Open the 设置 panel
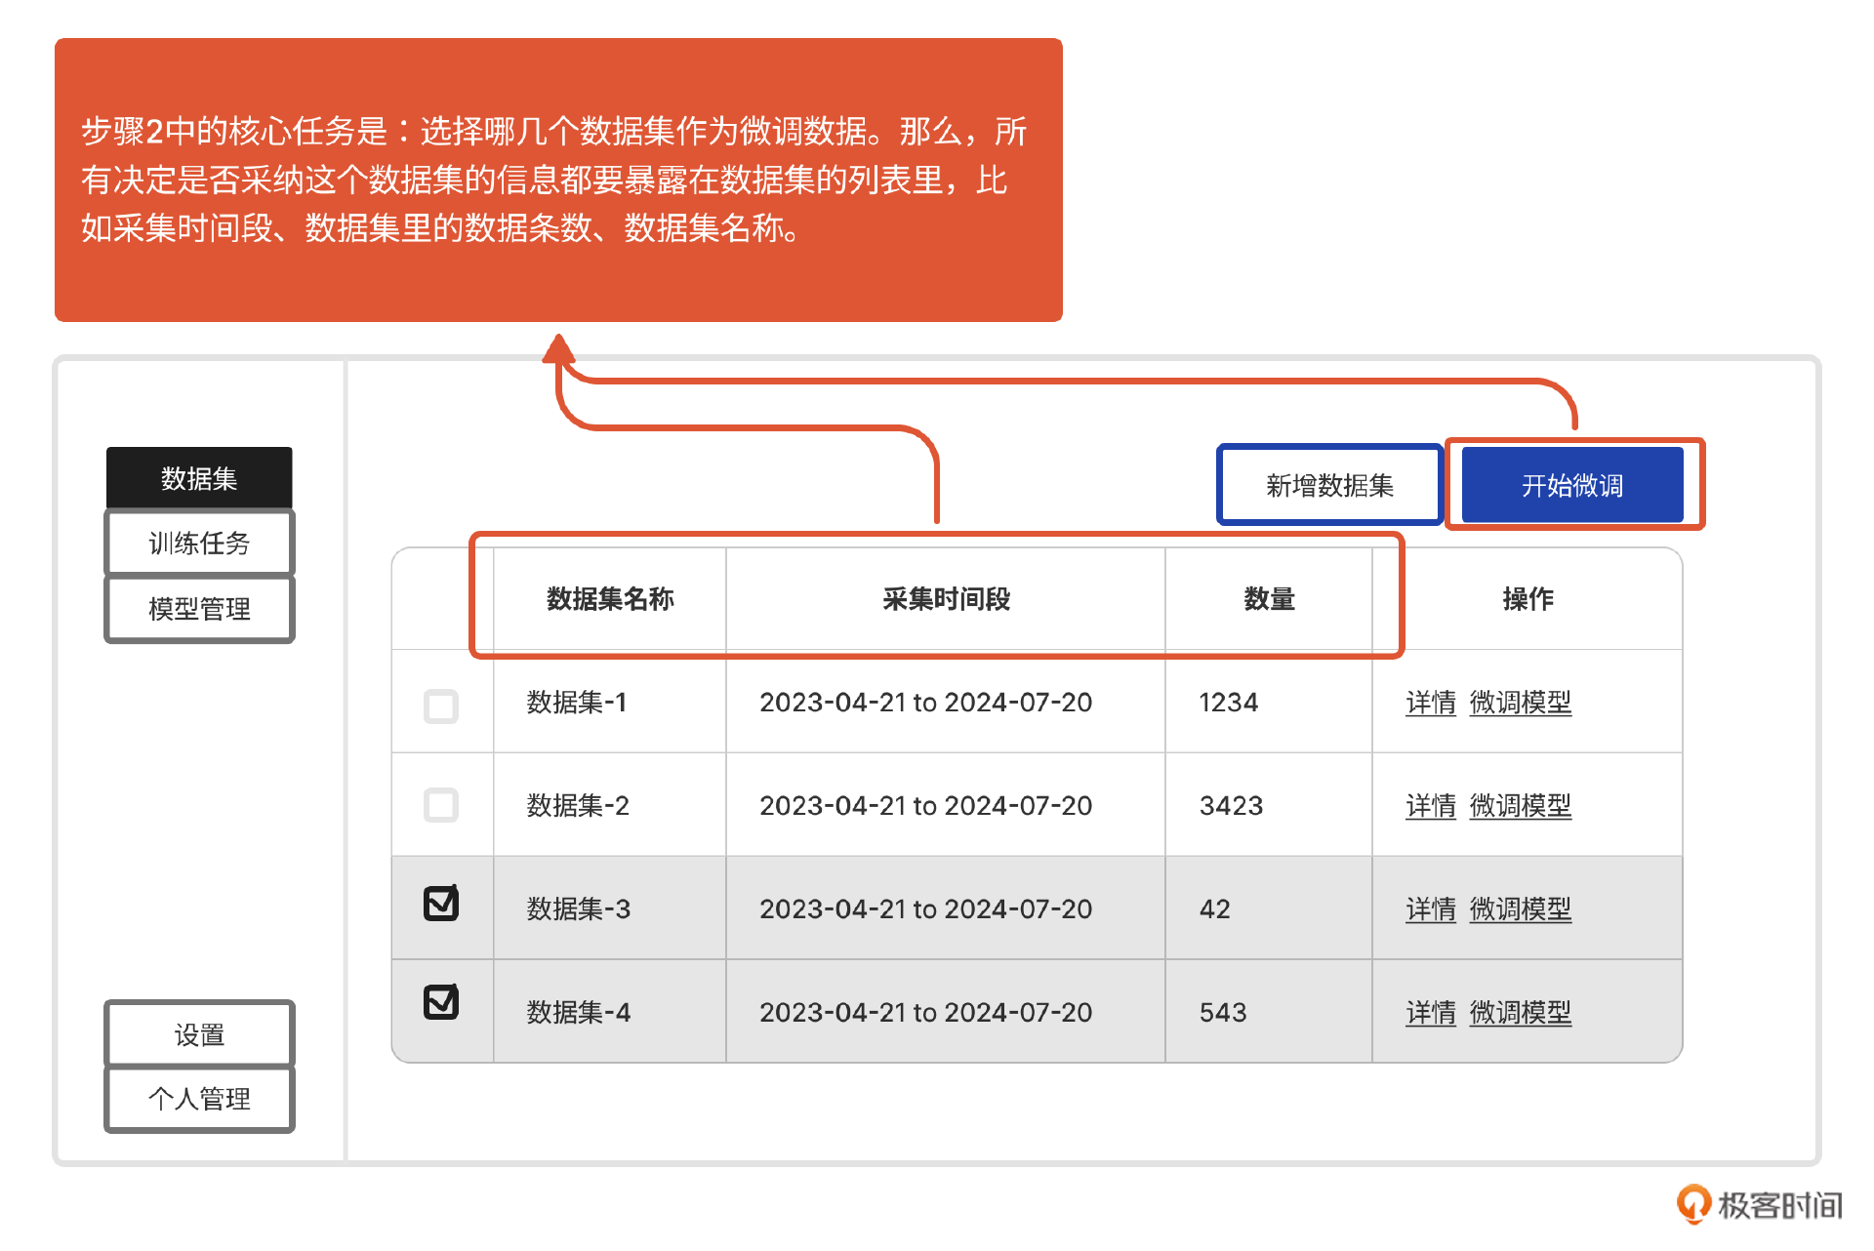 [x=198, y=1033]
